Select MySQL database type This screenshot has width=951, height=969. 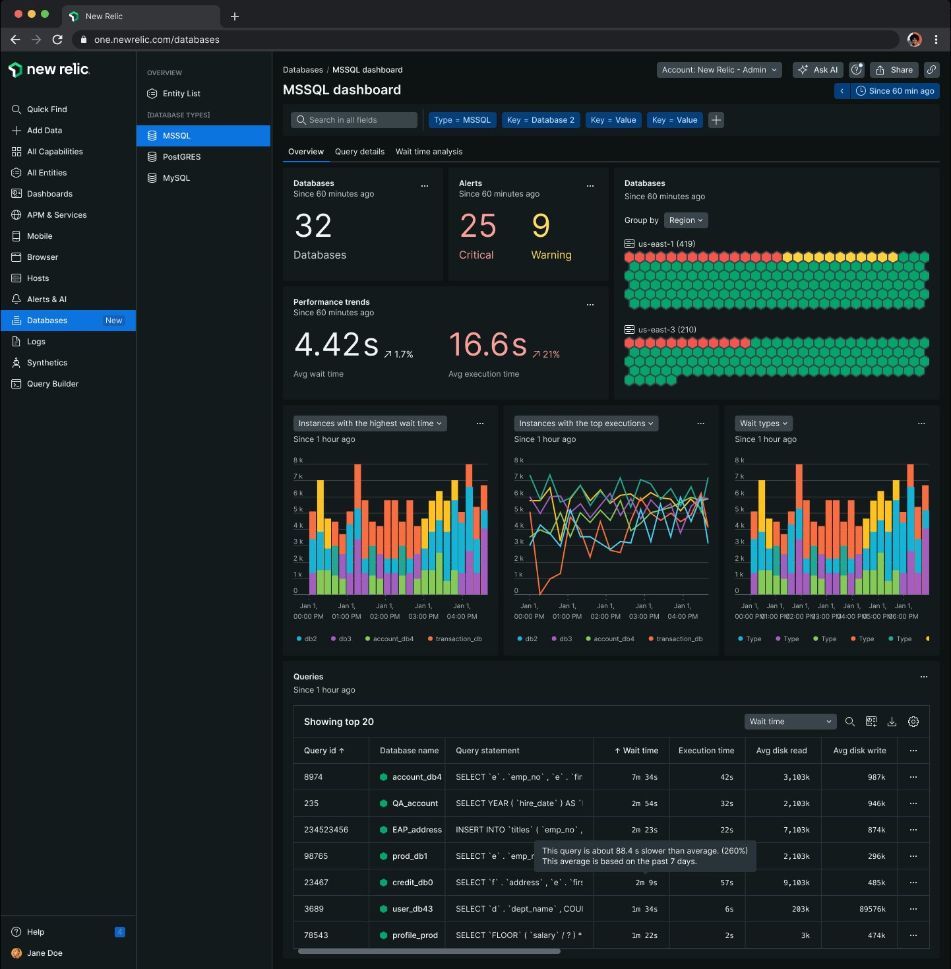(203, 178)
